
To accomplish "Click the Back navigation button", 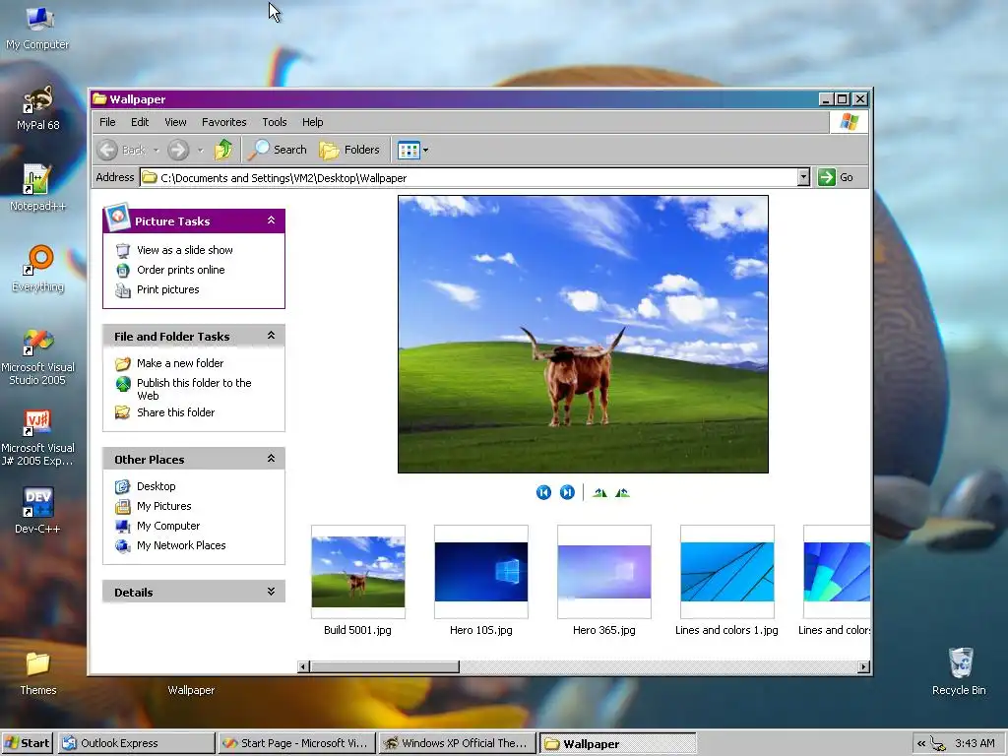I will point(122,150).
